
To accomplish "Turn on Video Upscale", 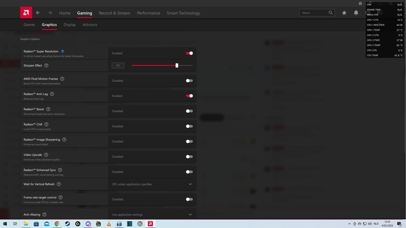I will pos(189,156).
